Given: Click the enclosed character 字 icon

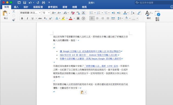Looking at the screenshot, I should 84,18.
